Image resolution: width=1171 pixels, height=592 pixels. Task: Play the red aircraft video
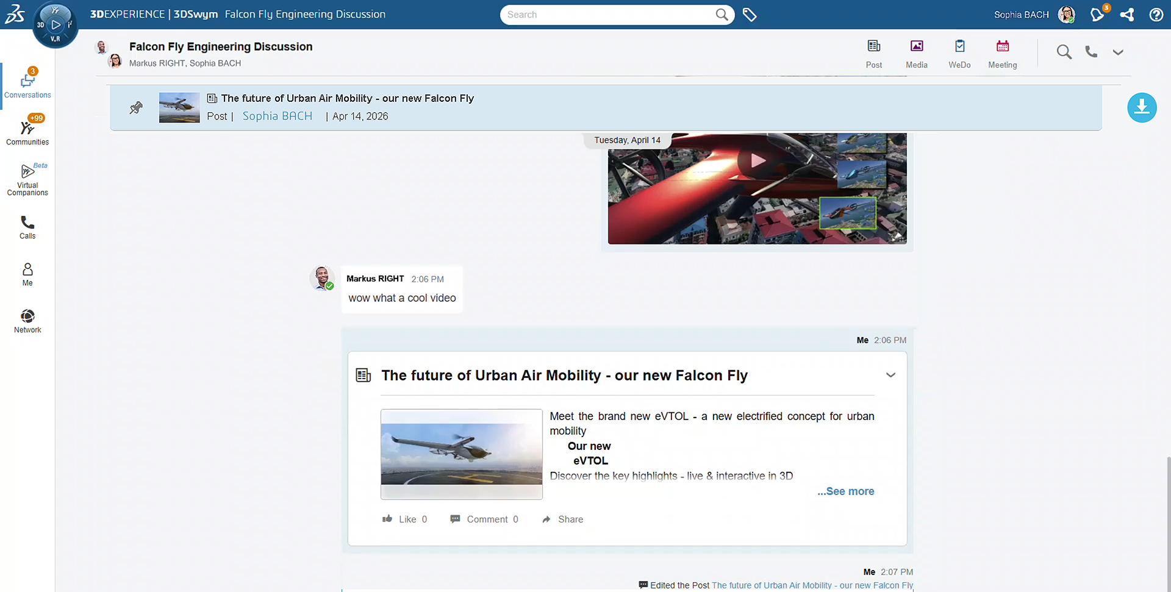757,161
